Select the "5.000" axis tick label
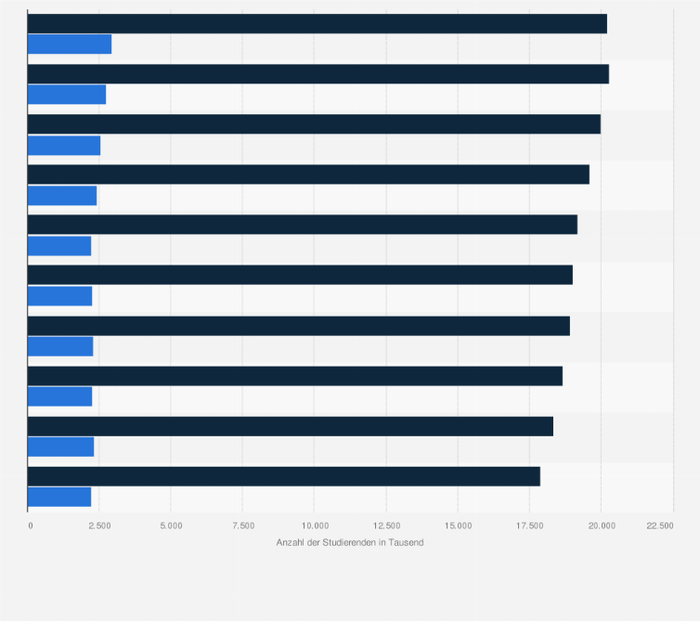Image resolution: width=700 pixels, height=621 pixels. (x=172, y=525)
